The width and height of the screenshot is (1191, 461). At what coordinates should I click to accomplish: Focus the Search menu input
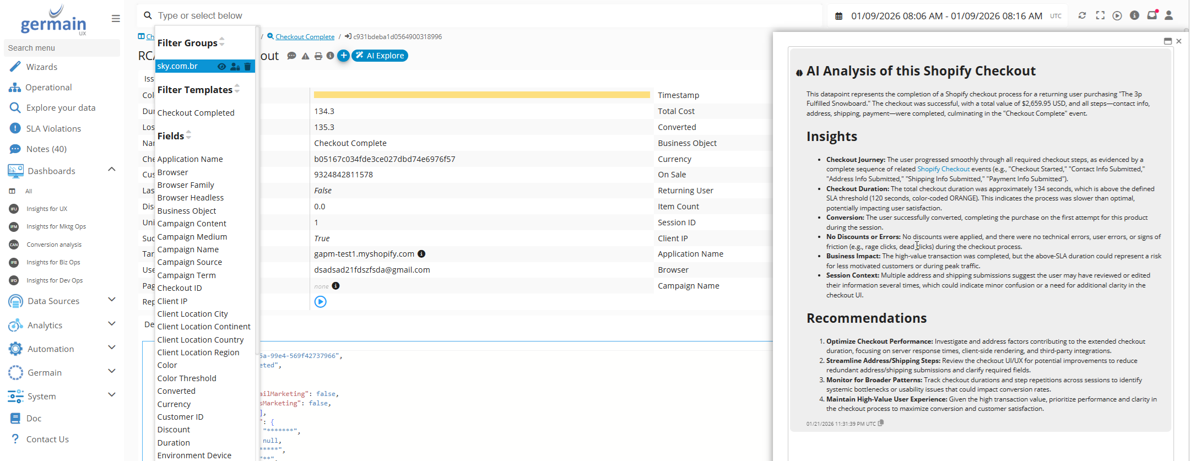coord(62,48)
